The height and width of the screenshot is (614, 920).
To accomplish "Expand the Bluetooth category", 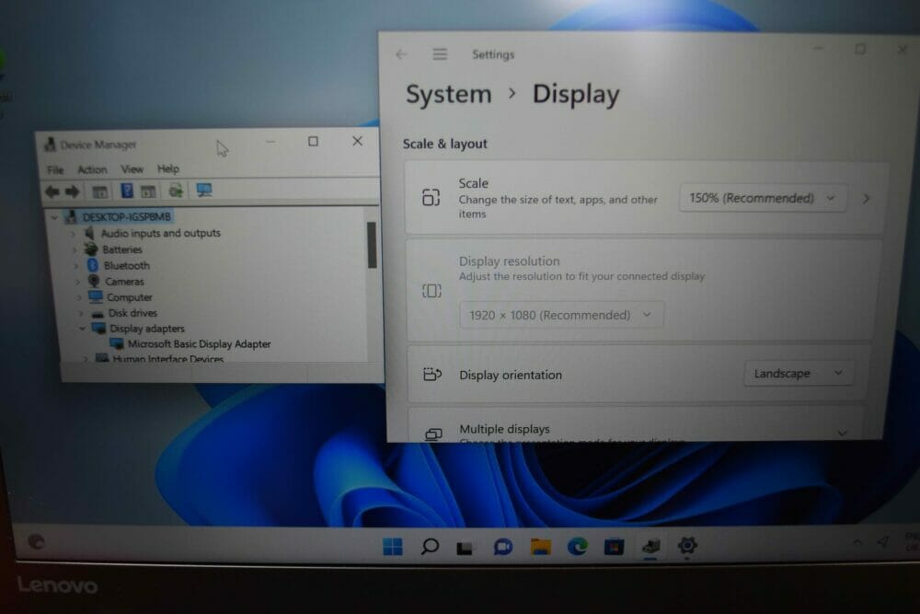I will click(75, 266).
